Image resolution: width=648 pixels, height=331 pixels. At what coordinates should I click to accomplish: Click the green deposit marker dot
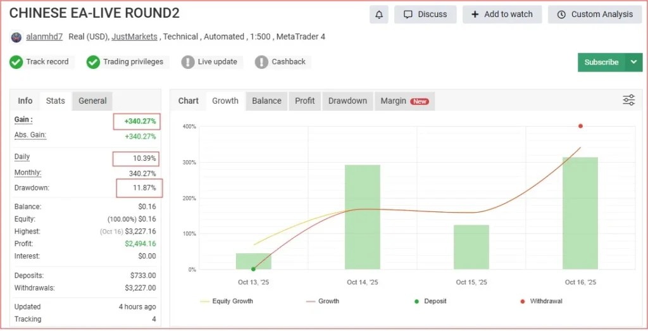pos(253,269)
